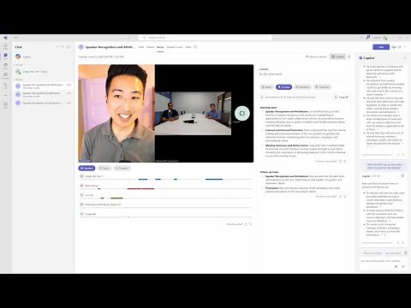Image resolution: width=411 pixels, height=308 pixels.
Task: Thumbs up the meeting notes
Action: tap(340, 162)
